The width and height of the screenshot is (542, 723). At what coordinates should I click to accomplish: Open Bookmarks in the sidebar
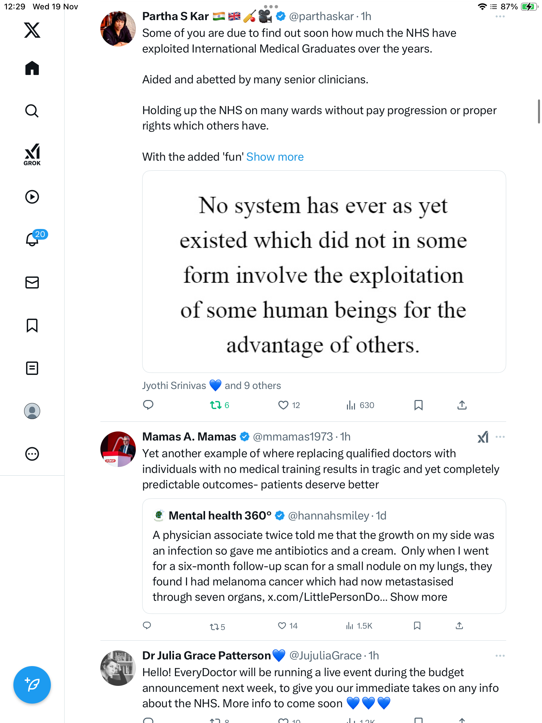pyautogui.click(x=32, y=325)
